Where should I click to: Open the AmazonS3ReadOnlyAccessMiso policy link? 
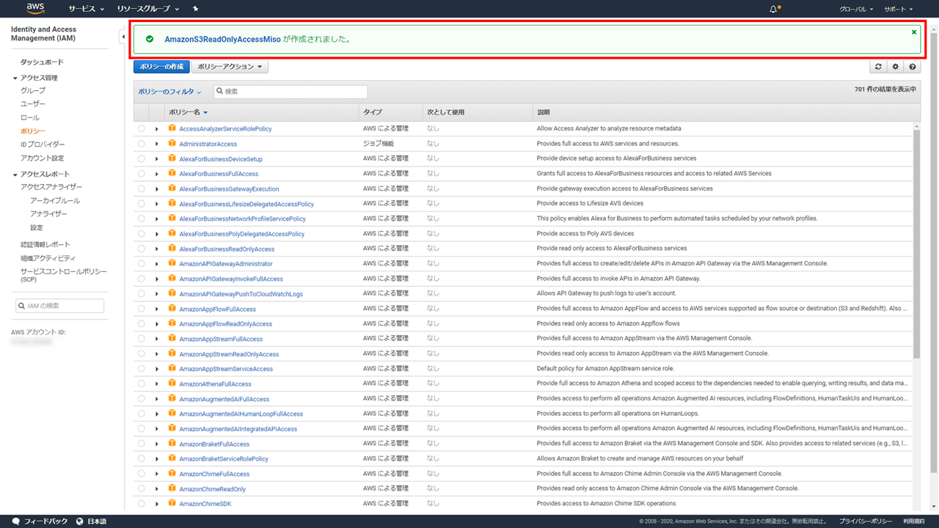tap(222, 39)
